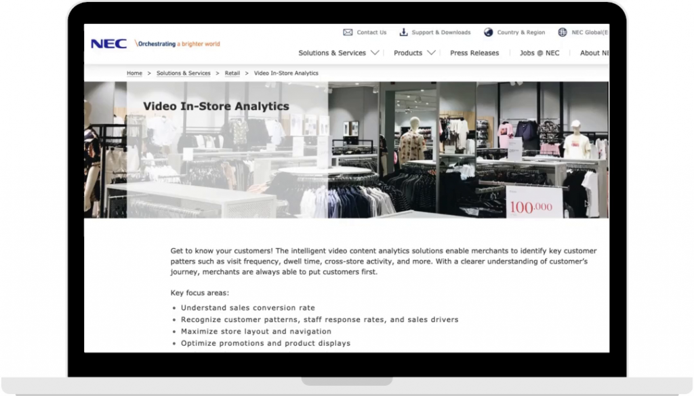Screen dimensions: 694x396
Task: Expand the Solutions & Services chevron
Action: (x=375, y=53)
